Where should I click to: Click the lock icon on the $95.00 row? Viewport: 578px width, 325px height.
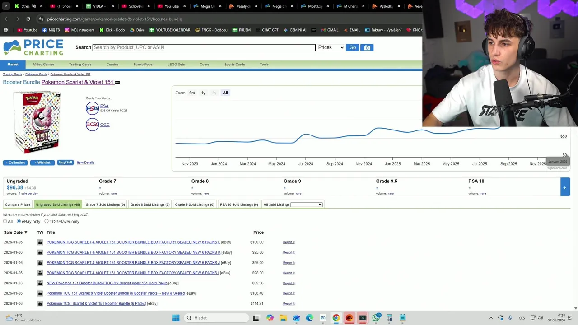pyautogui.click(x=40, y=252)
